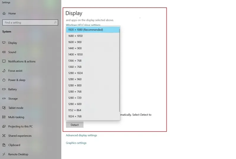This screenshot has width=236, height=159.
Task: Open Advanced display settings link
Action: (81, 135)
